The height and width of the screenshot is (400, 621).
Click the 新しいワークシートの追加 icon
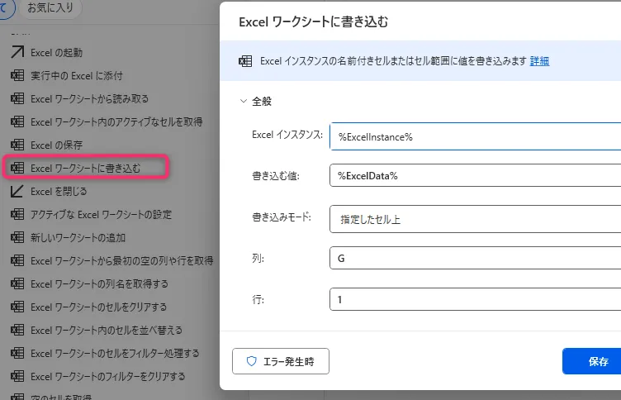17,237
